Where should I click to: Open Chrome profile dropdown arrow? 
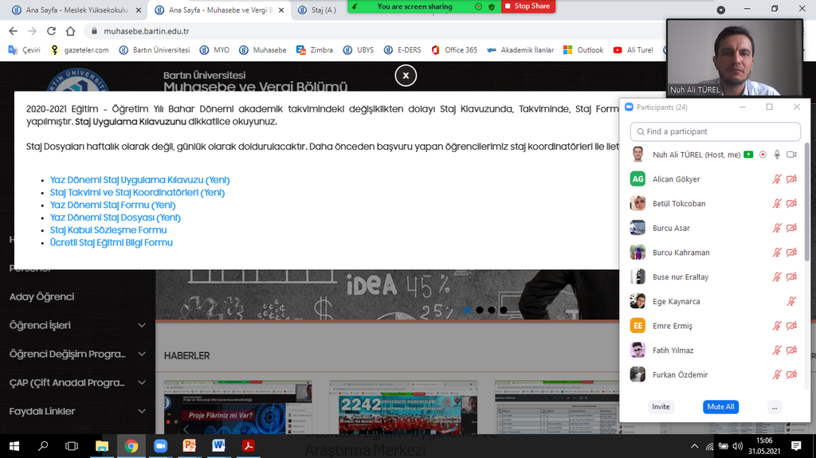pyautogui.click(x=720, y=10)
